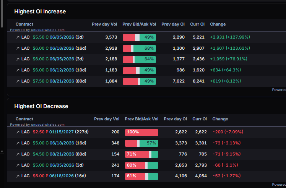Sort OI Decrease table by Prev day OI
Viewport: 286px width, 188px height.
click(x=175, y=119)
